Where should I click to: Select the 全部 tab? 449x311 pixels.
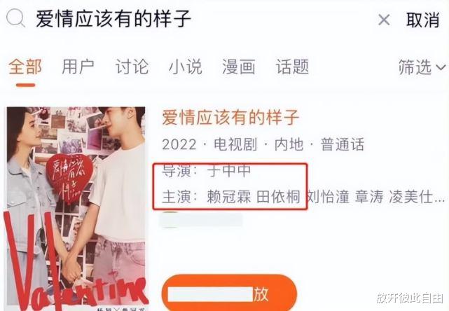point(25,67)
